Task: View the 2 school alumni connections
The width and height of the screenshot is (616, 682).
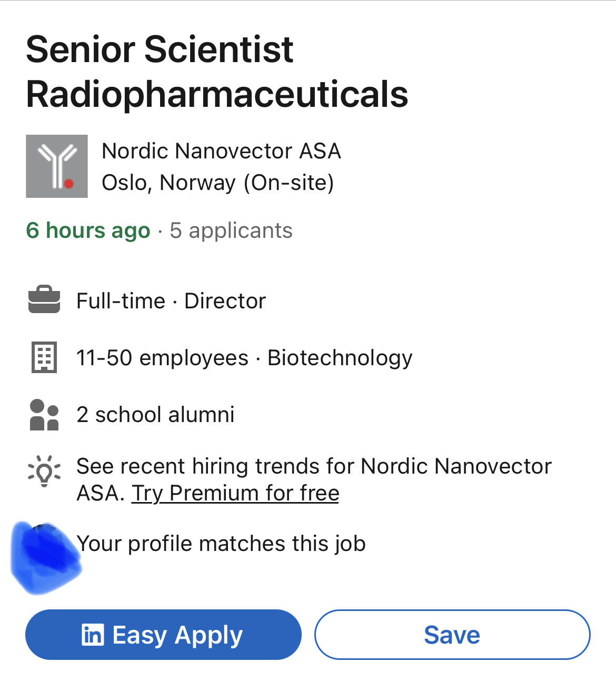Action: click(x=155, y=415)
